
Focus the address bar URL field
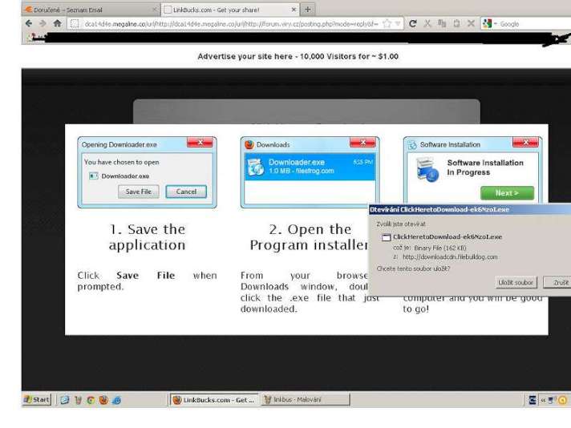[x=225, y=24]
